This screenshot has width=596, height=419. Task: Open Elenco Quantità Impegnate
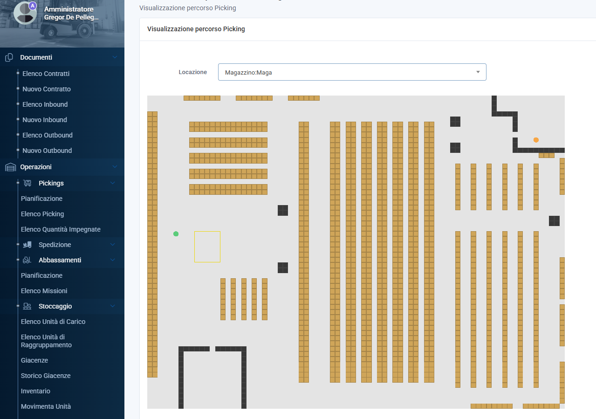[x=61, y=229]
